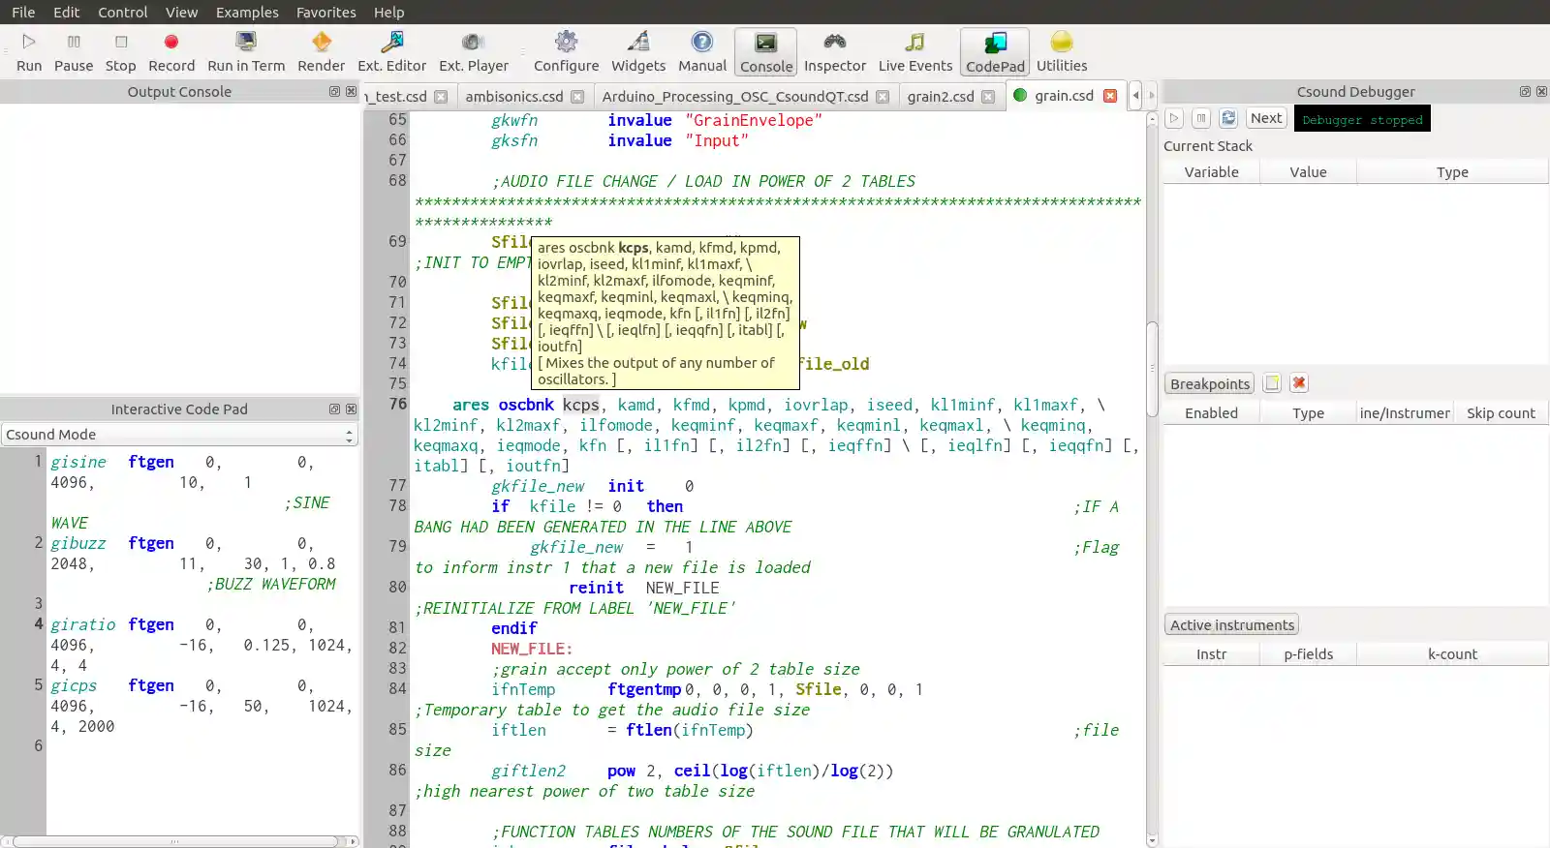Click the oscbnk opcode in line 76
Screen dimensions: 1550x848
pos(526,405)
